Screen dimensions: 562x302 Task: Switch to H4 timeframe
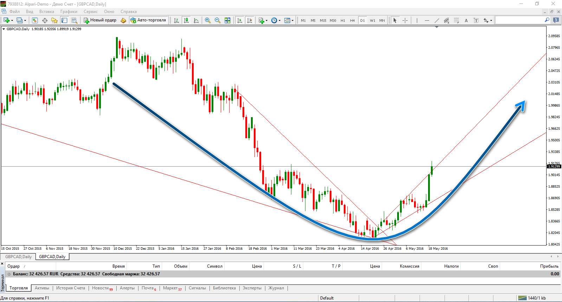point(353,20)
